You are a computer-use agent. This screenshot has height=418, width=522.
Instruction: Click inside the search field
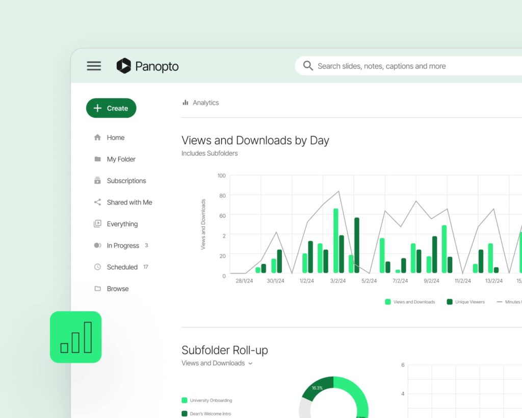(x=382, y=66)
